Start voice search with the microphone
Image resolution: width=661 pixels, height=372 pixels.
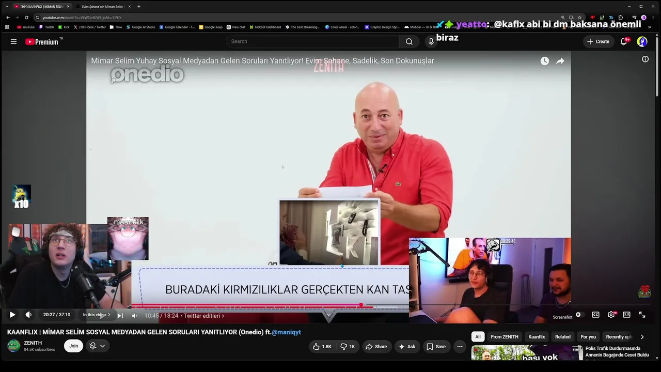431,42
